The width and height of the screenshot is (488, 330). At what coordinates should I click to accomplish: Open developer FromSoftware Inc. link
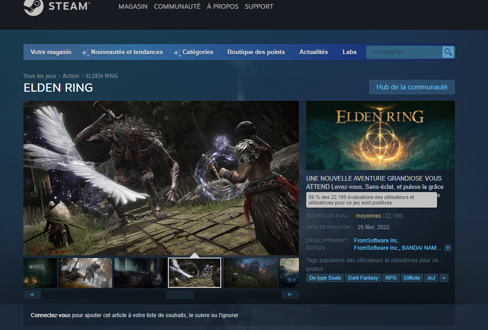(x=376, y=241)
